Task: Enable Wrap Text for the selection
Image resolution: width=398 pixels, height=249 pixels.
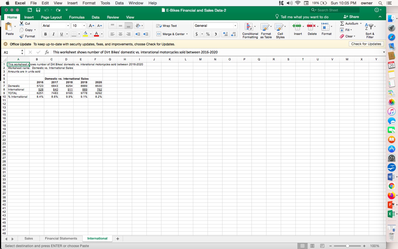Action: pos(167,26)
